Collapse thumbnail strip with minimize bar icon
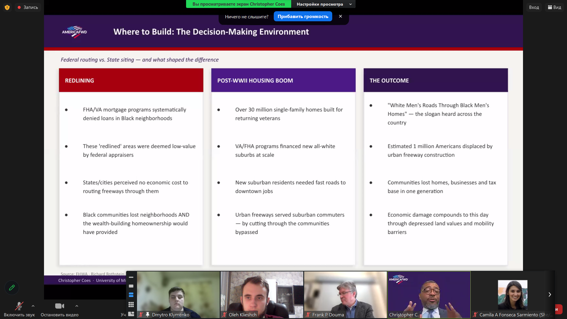Screen dimensions: 567x319 [x=131, y=277]
